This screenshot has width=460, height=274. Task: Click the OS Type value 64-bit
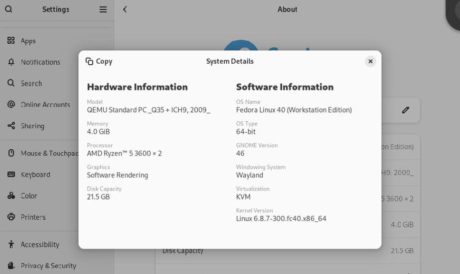(246, 132)
